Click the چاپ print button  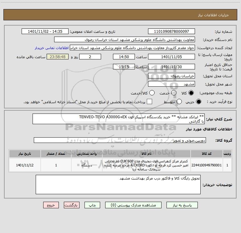click(92, 205)
